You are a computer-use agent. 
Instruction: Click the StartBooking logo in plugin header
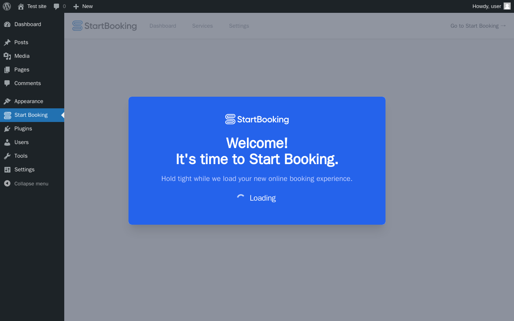click(104, 26)
